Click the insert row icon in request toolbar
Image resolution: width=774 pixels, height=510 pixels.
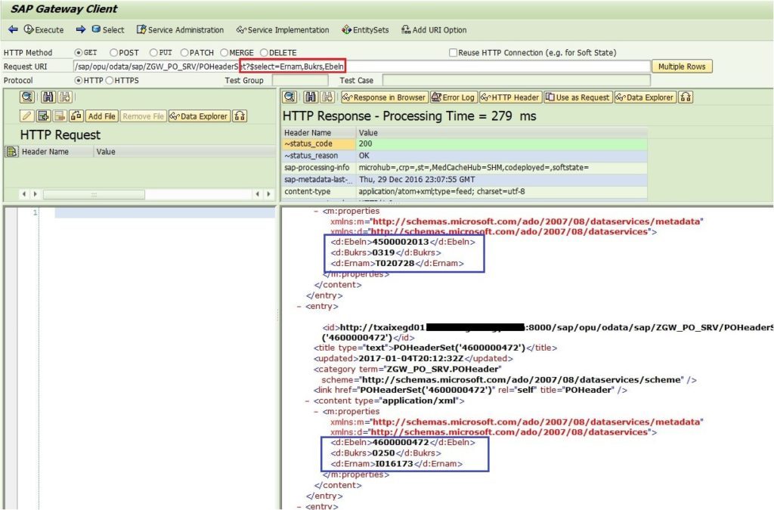[43, 116]
